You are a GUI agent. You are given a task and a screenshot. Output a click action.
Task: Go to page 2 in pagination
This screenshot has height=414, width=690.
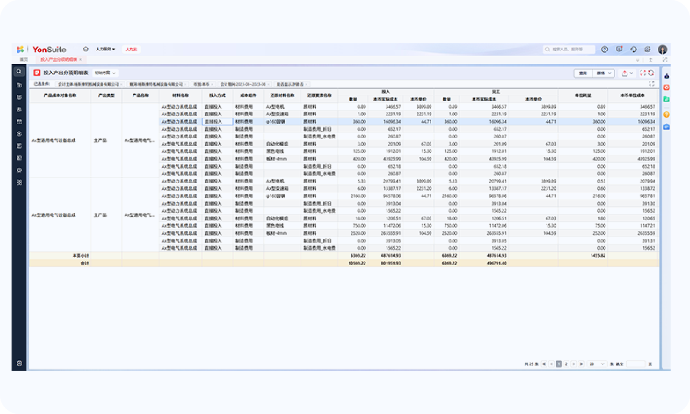pos(566,364)
